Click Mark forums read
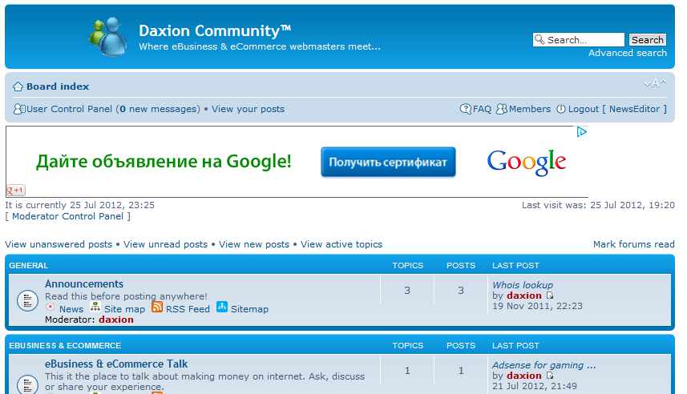The height and width of the screenshot is (394, 687). (x=633, y=244)
